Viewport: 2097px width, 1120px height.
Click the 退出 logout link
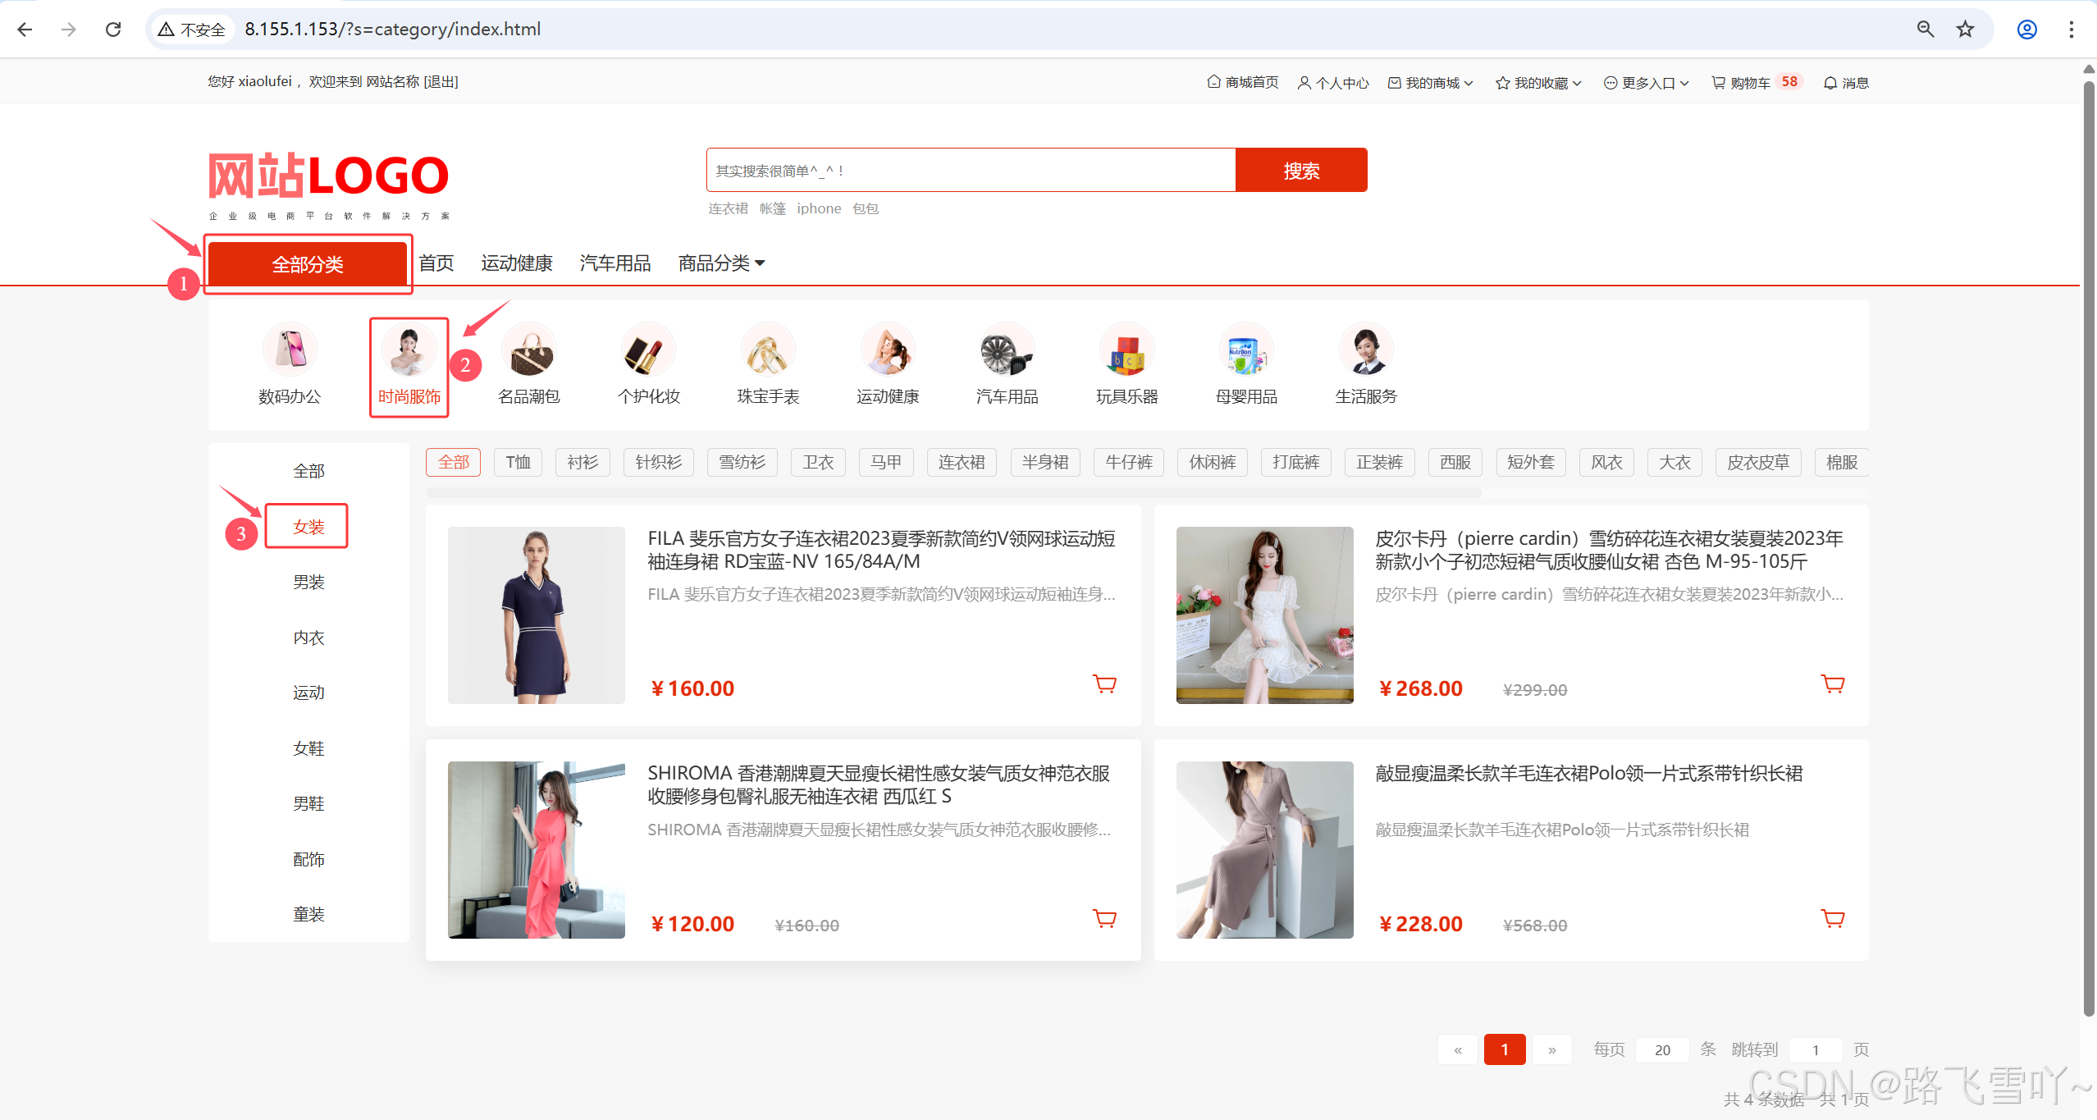(x=441, y=81)
